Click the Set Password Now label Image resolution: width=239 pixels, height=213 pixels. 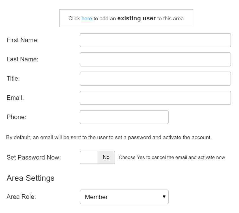click(34, 157)
